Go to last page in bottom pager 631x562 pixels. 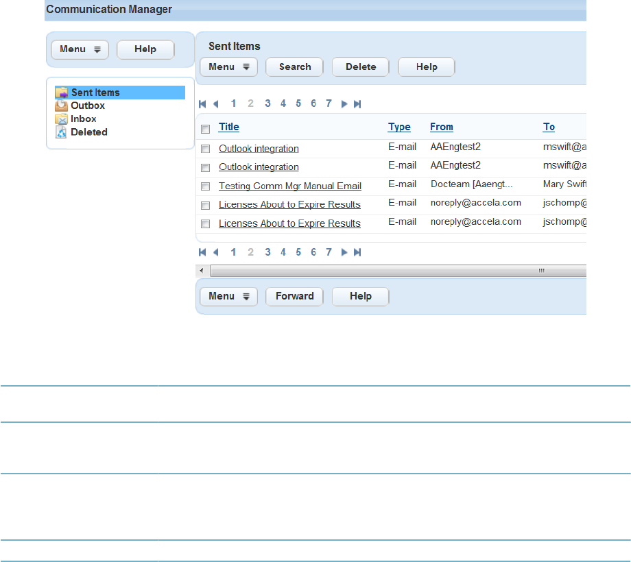(x=357, y=252)
